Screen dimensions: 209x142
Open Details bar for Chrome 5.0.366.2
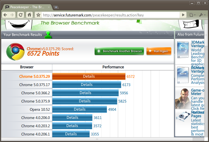point(85,93)
